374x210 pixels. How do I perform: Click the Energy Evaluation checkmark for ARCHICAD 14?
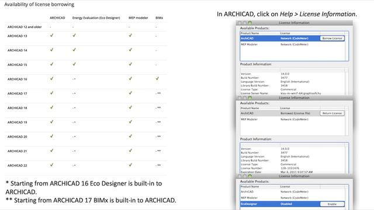[x=74, y=50]
